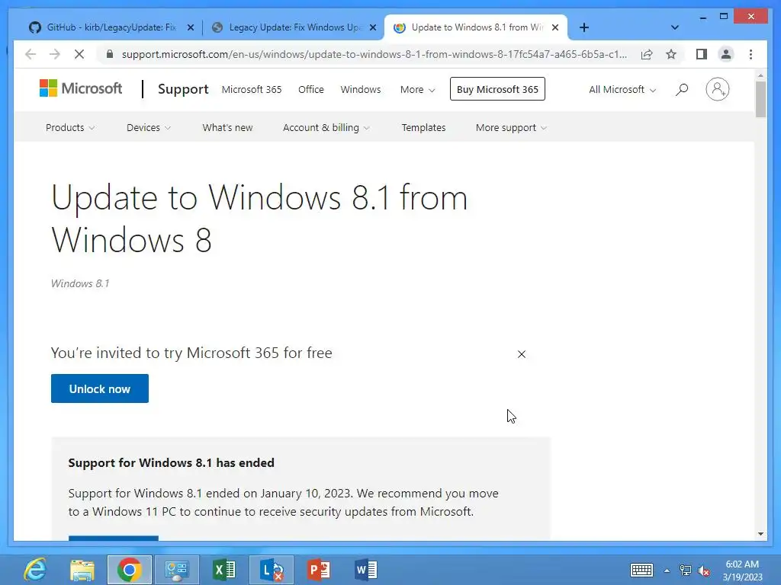Click the 'You're invited to try Microsoft 365' text
Screen dimensions: 781x585
191,353
